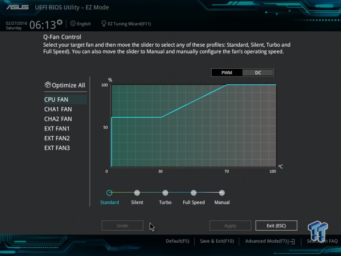Choose CHA1 FAN in the fan list
The width and height of the screenshot is (341, 256).
(58, 109)
